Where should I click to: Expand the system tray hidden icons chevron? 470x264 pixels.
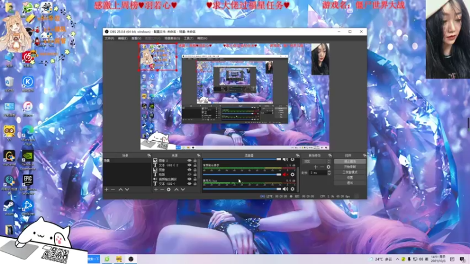[398, 259]
